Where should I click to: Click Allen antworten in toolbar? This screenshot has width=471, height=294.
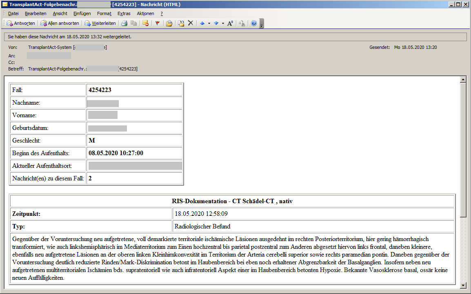[x=60, y=23]
